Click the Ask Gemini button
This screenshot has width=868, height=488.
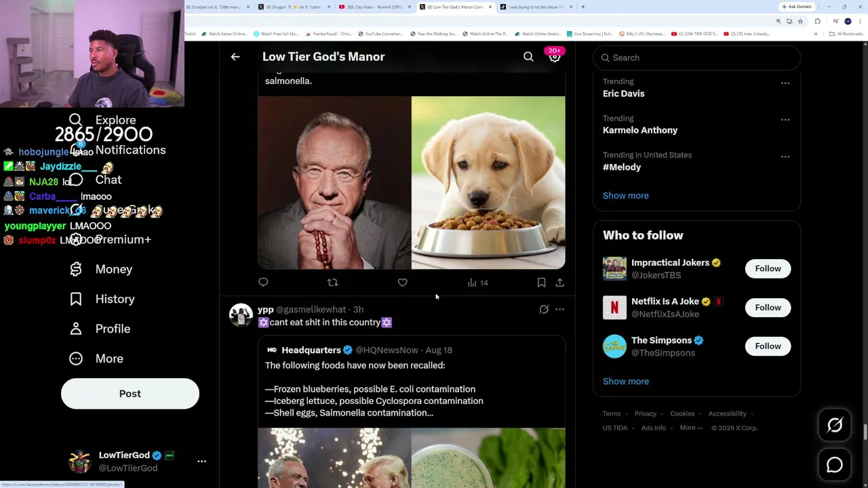[x=797, y=7]
